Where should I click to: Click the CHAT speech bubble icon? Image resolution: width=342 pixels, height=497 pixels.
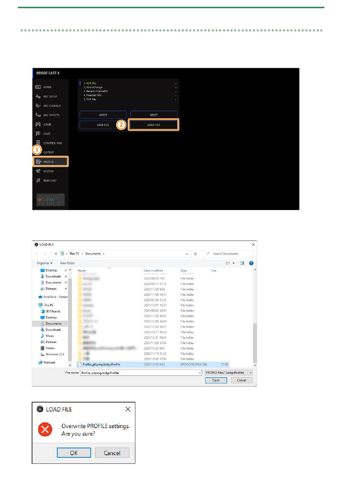point(38,133)
